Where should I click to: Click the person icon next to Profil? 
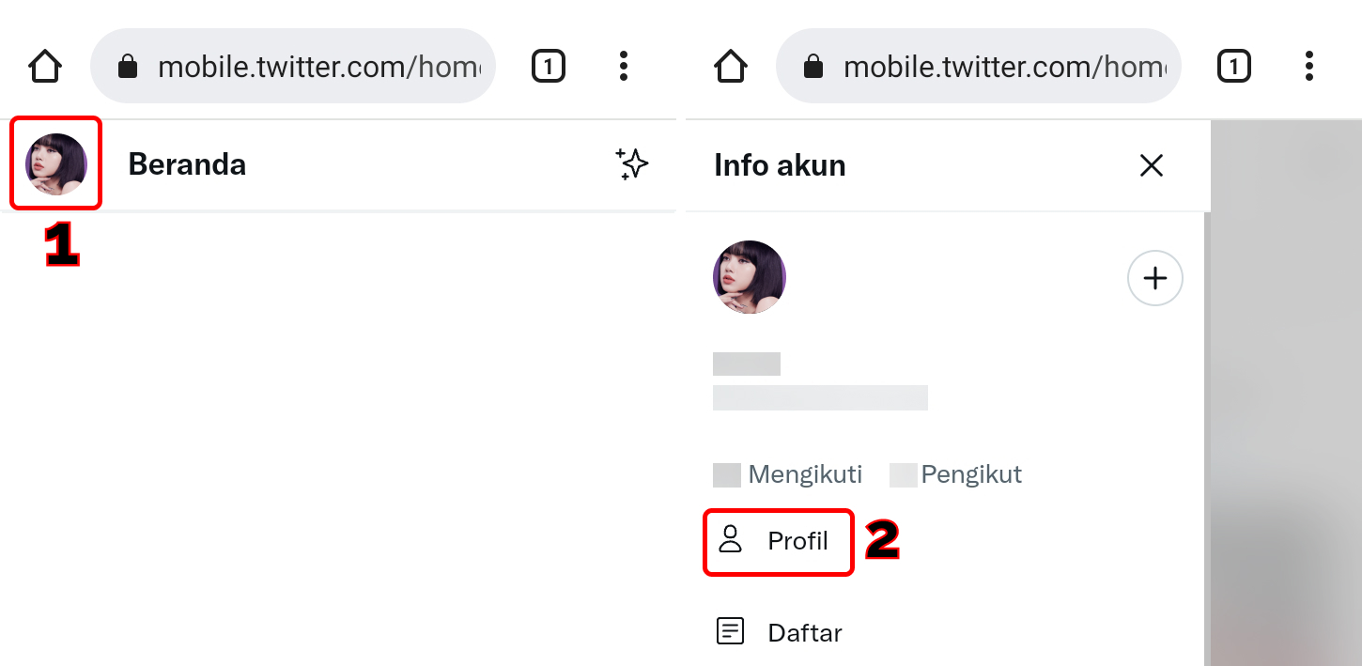click(732, 540)
